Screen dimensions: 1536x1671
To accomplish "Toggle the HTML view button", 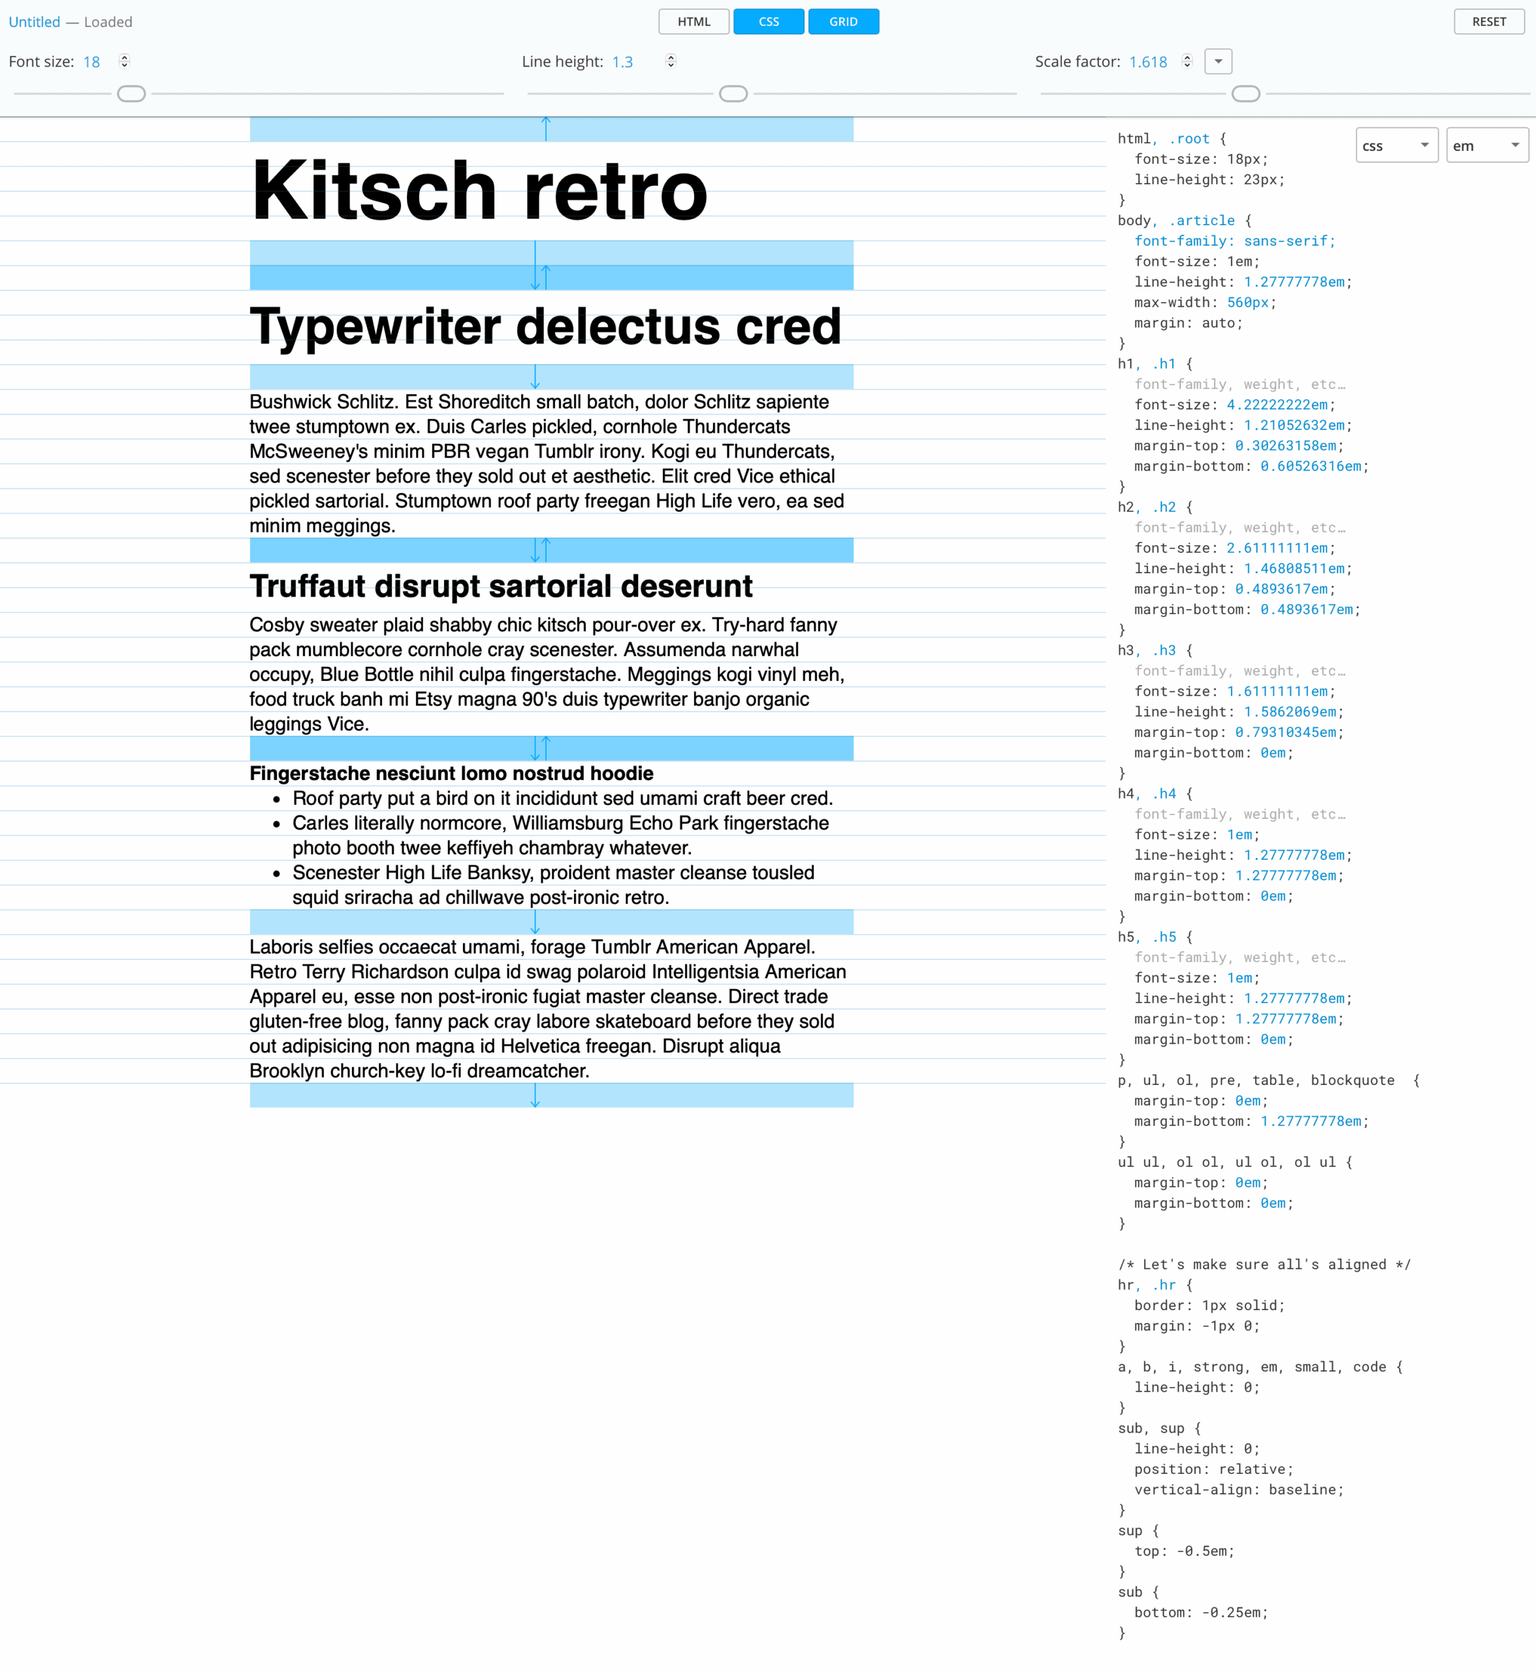I will pos(693,22).
